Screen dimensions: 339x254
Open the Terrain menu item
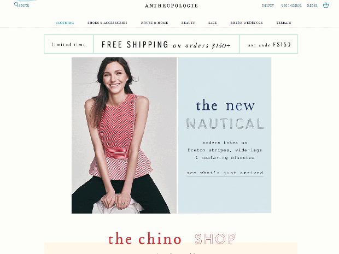[x=284, y=23]
